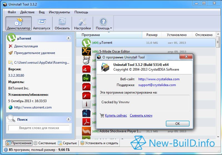
Task: Click the scroll up arrow of list
Action: click(x=218, y=34)
